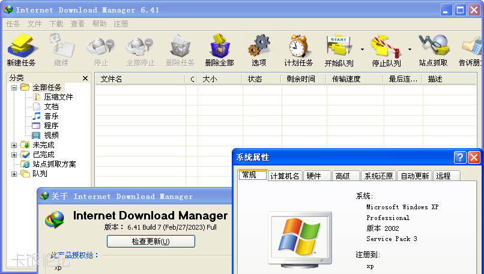The height and width of the screenshot is (274, 484).
Task: Select 视频 category
Action: 46,136
